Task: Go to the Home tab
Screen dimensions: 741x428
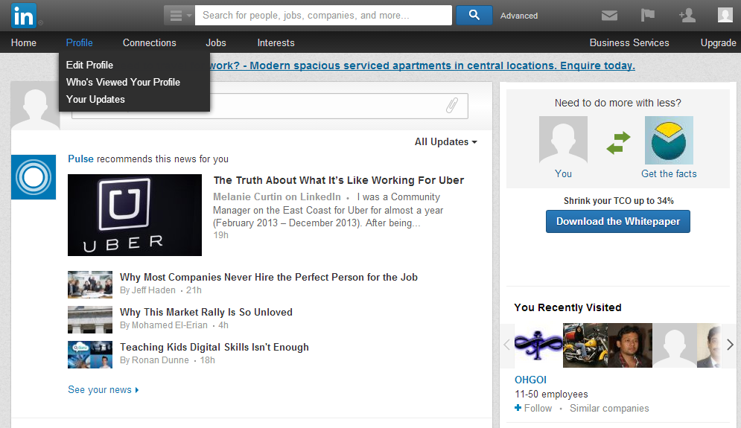Action: pos(24,42)
